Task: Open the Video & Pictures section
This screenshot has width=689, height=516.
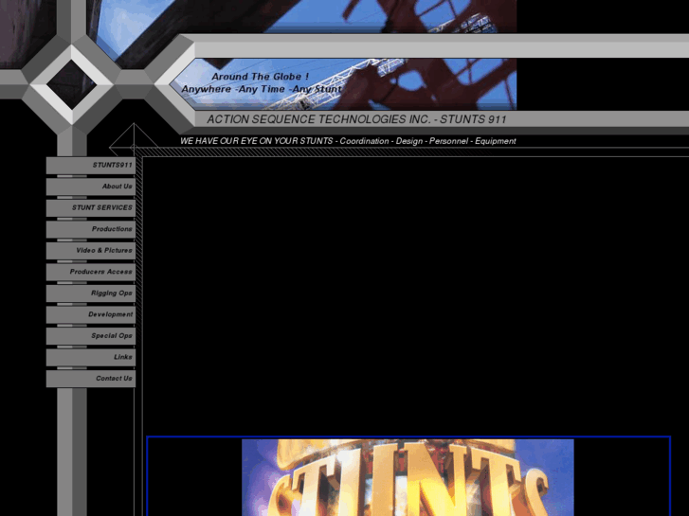Action: click(x=91, y=251)
